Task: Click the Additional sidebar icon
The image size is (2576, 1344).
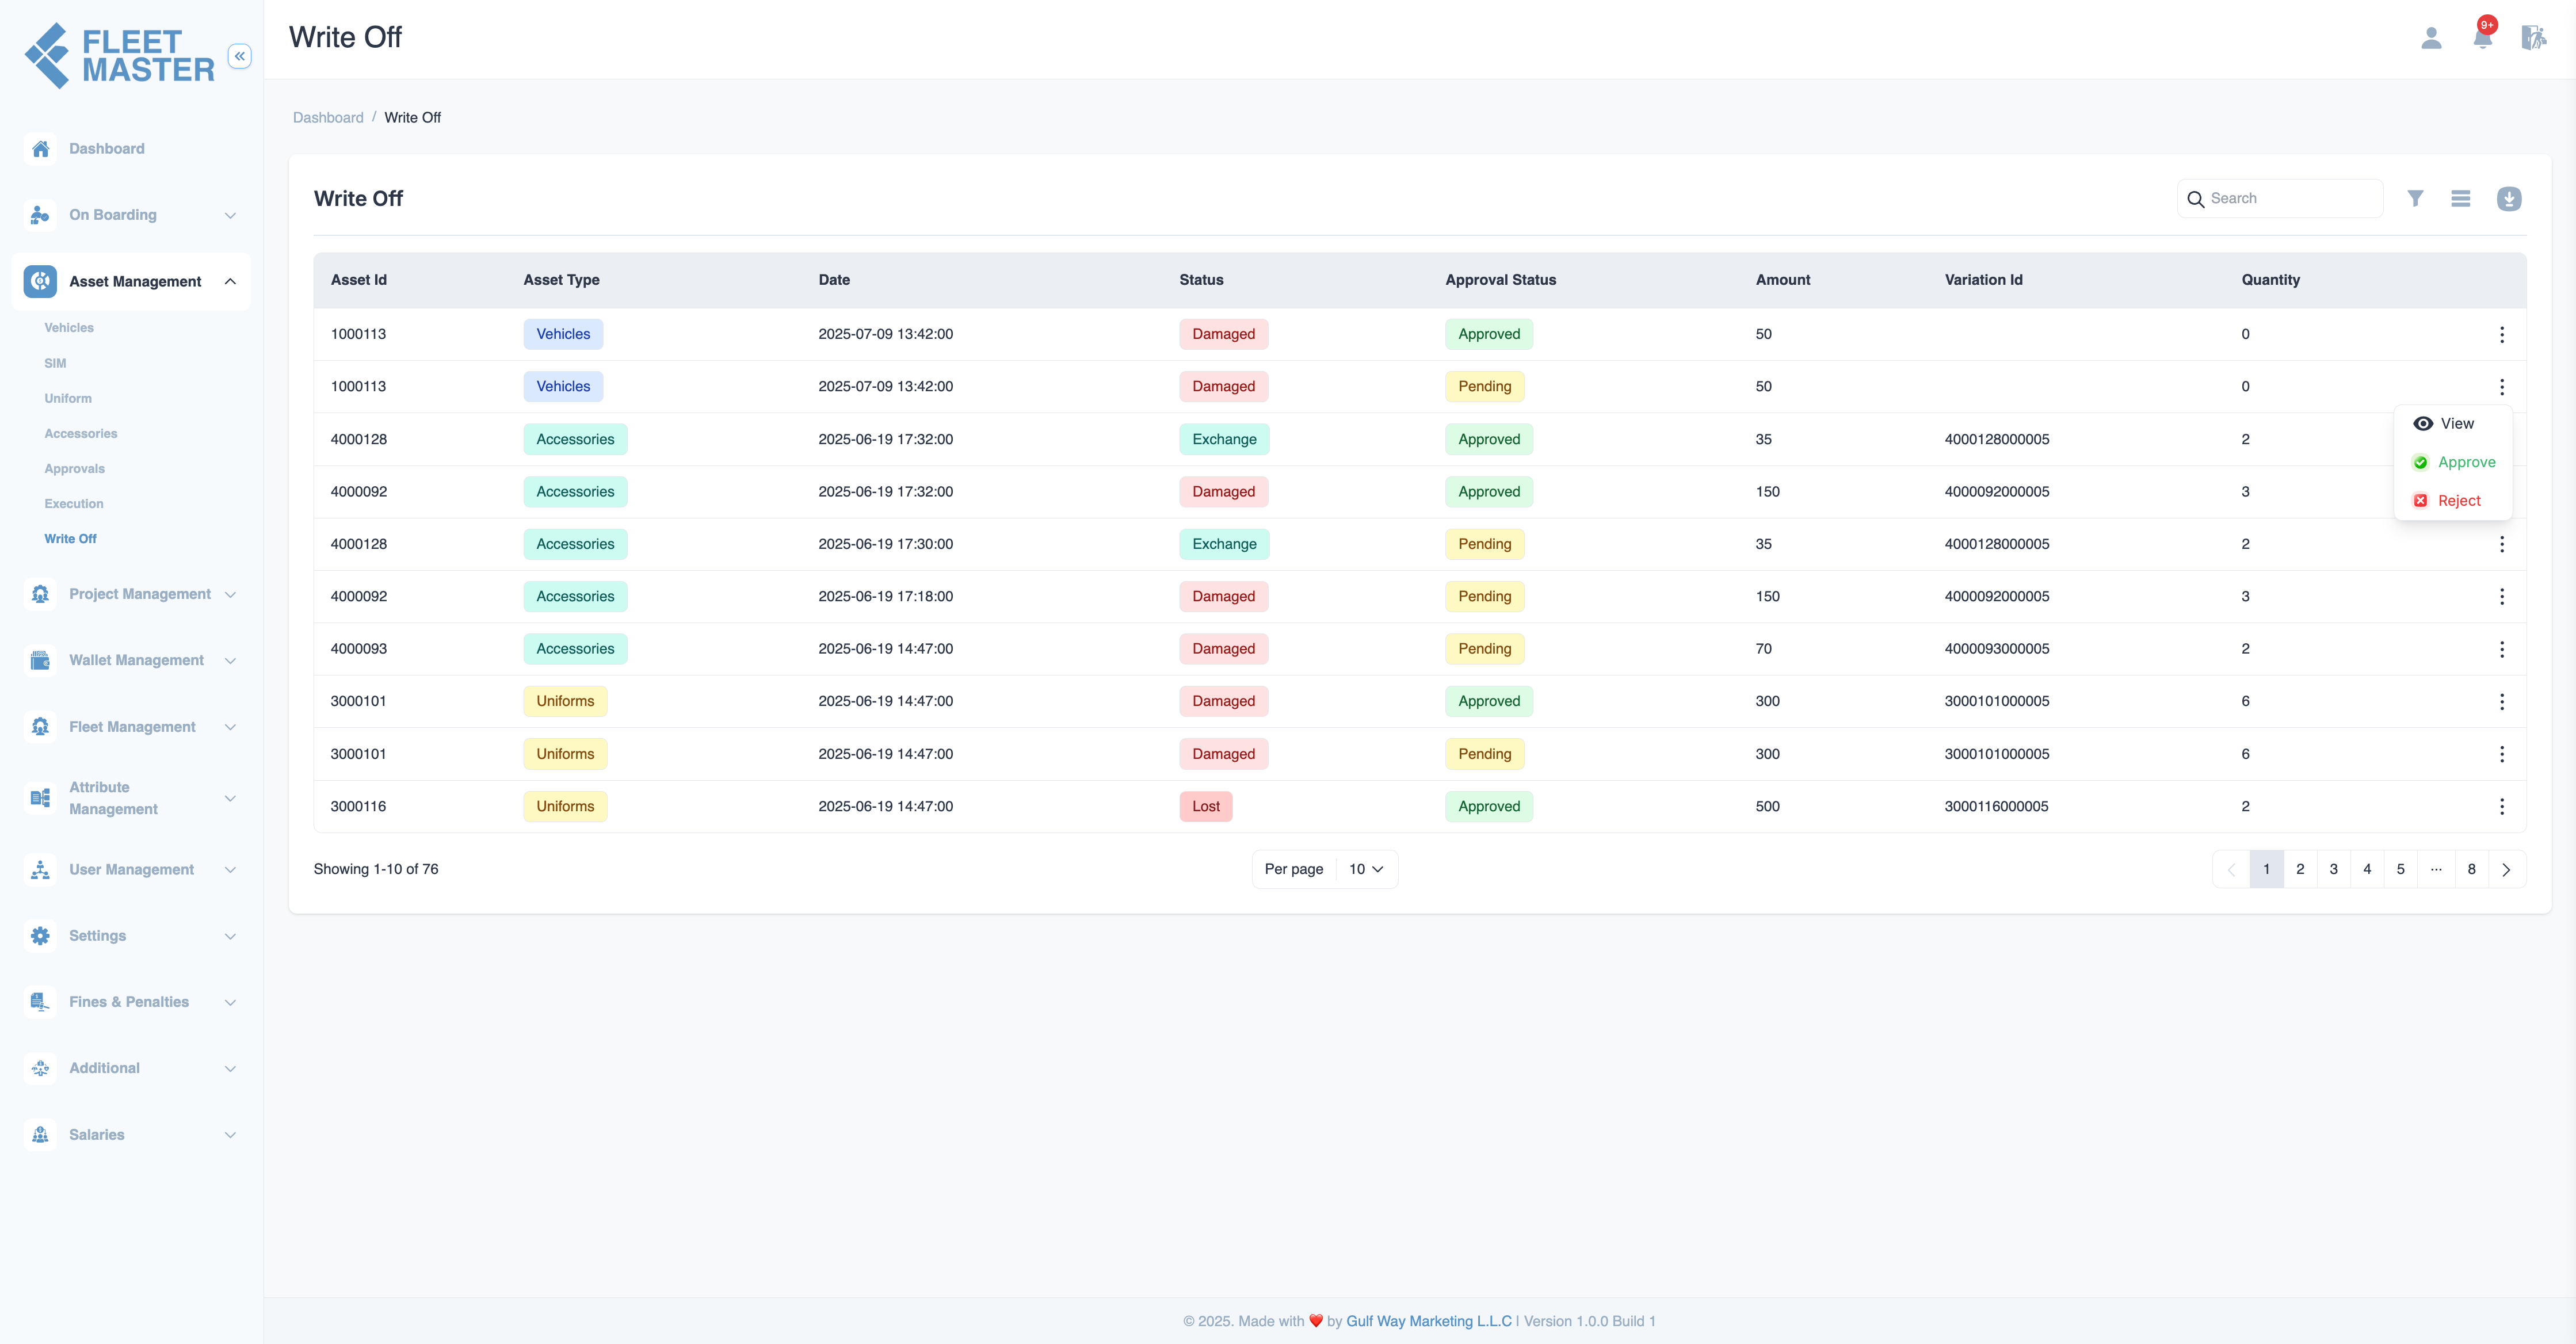Action: (x=40, y=1068)
